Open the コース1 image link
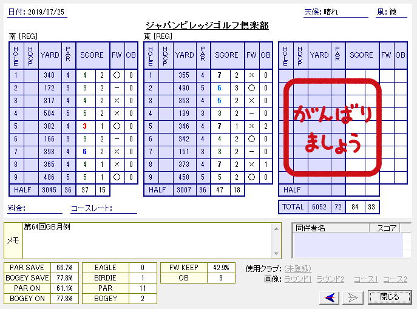This screenshot has width=417, height=309. coord(365,279)
